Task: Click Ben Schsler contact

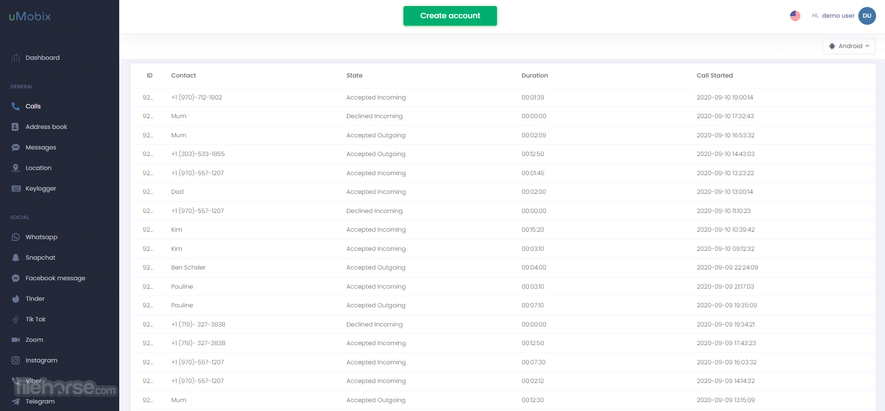Action: [x=188, y=267]
